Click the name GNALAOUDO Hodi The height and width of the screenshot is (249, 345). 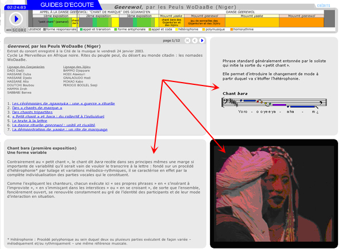tap(77, 77)
